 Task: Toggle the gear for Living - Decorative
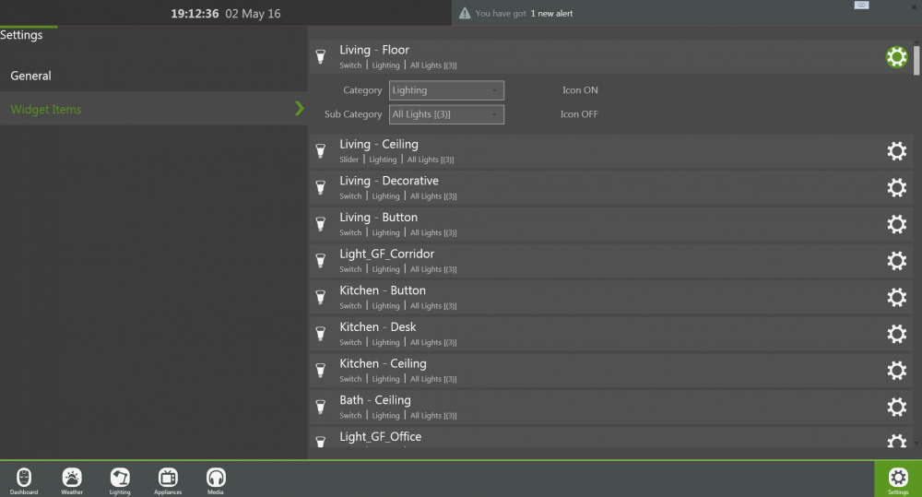point(896,188)
